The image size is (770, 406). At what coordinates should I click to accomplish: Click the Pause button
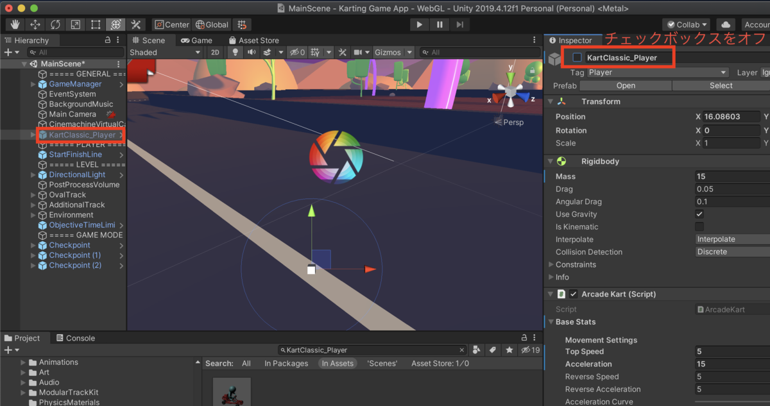tap(440, 24)
